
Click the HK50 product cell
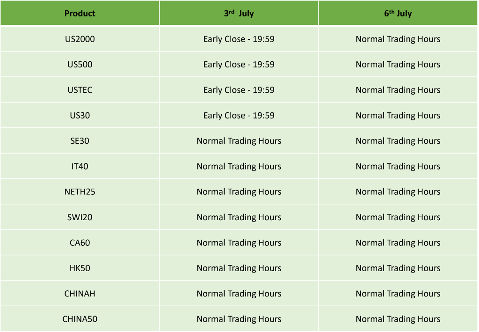(80, 268)
